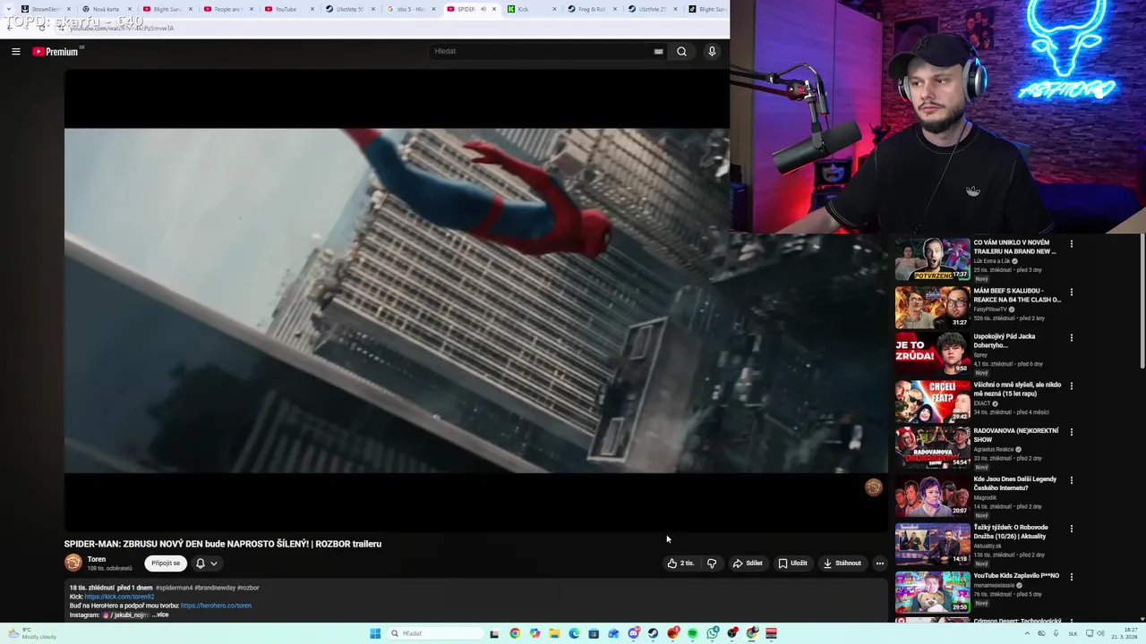The width and height of the screenshot is (1146, 644).
Task: Open Toren channel avatar
Action: [73, 563]
